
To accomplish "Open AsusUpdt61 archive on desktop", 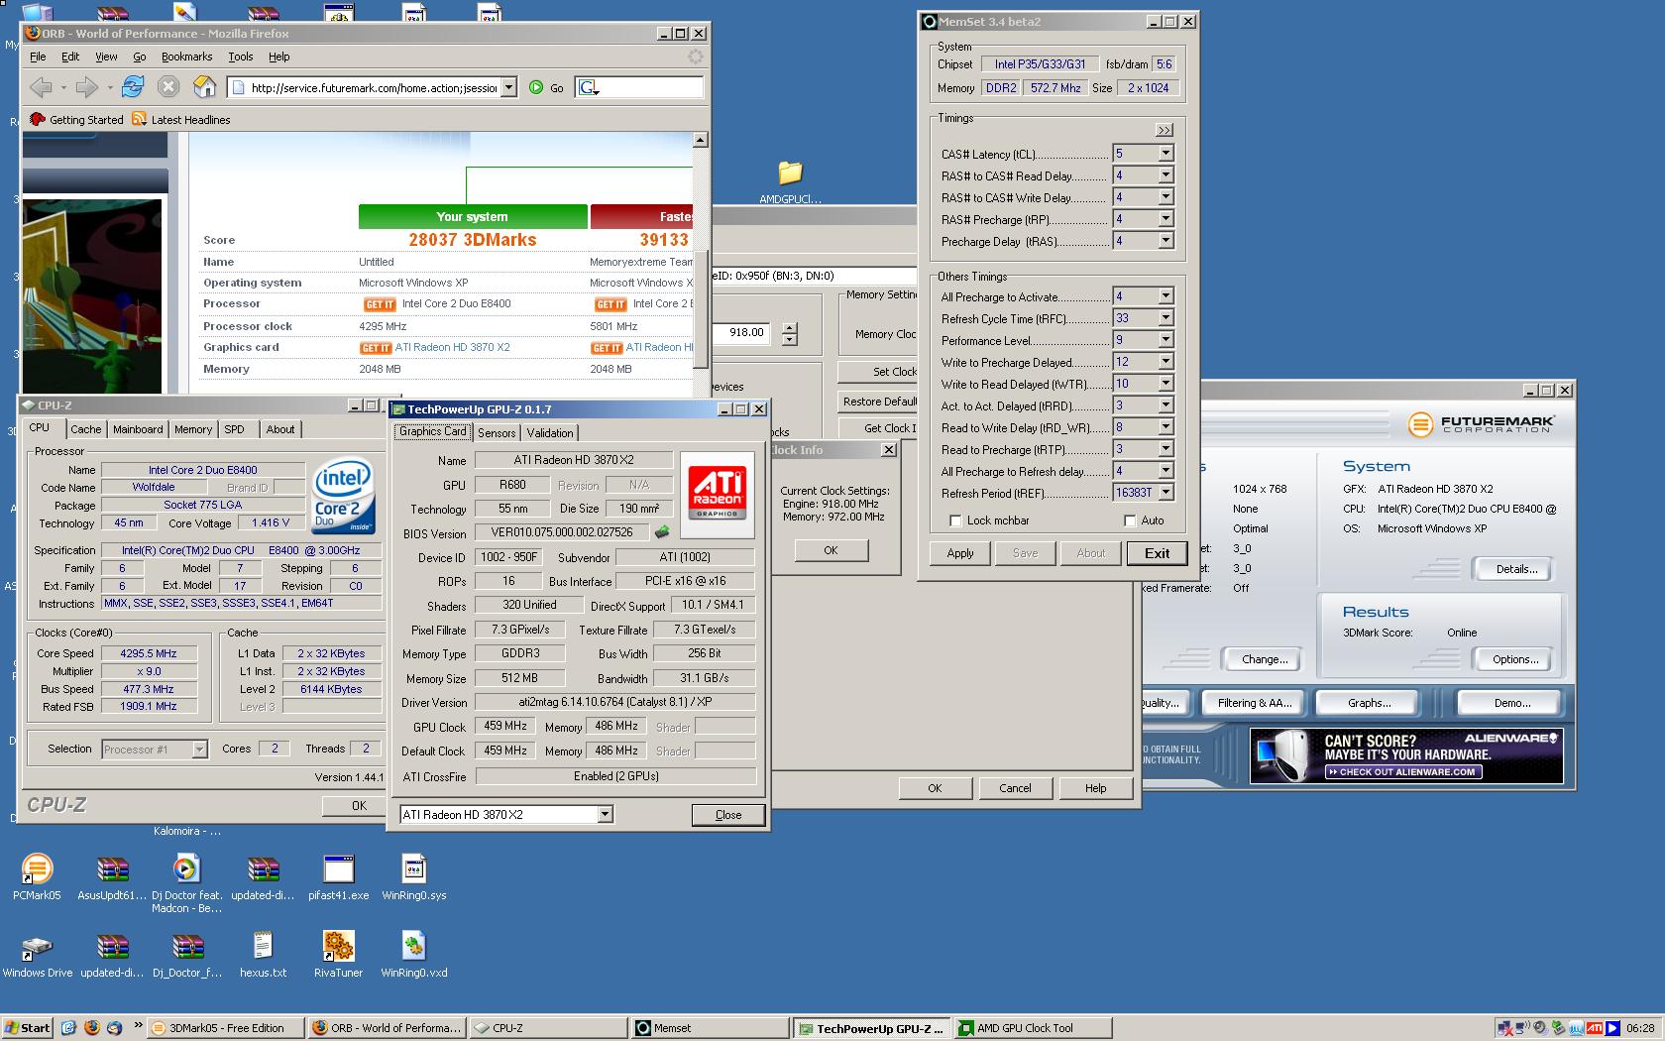I will (x=112, y=876).
